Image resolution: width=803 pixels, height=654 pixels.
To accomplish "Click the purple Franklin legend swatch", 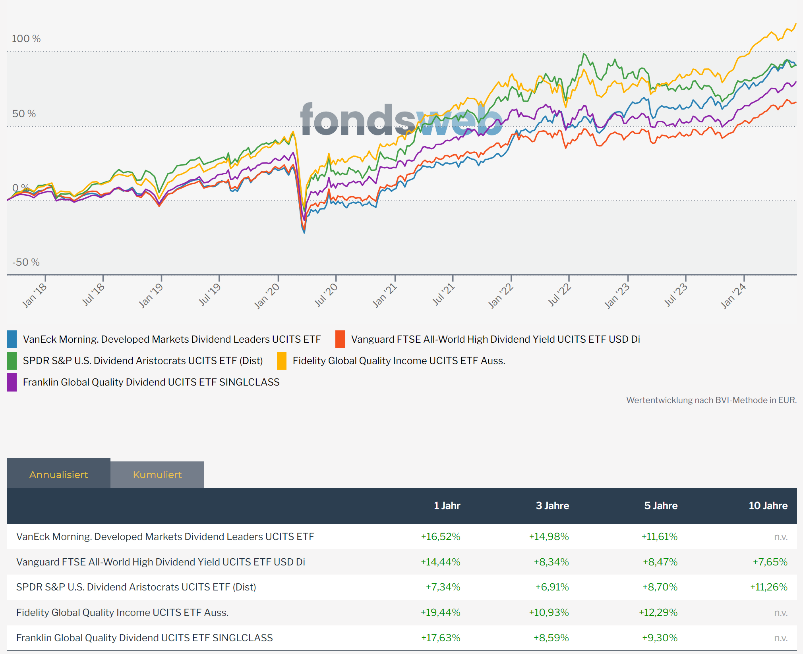I will [12, 382].
